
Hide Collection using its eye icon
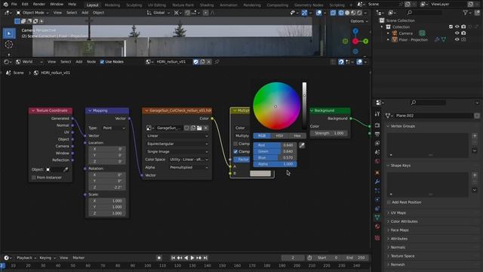point(457,27)
